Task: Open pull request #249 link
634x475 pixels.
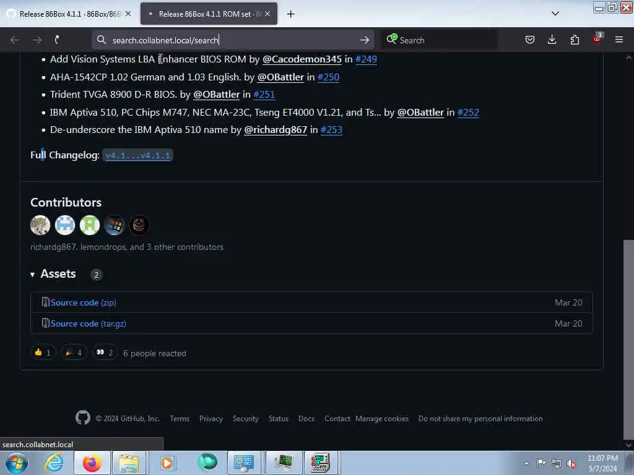Action: click(366, 59)
